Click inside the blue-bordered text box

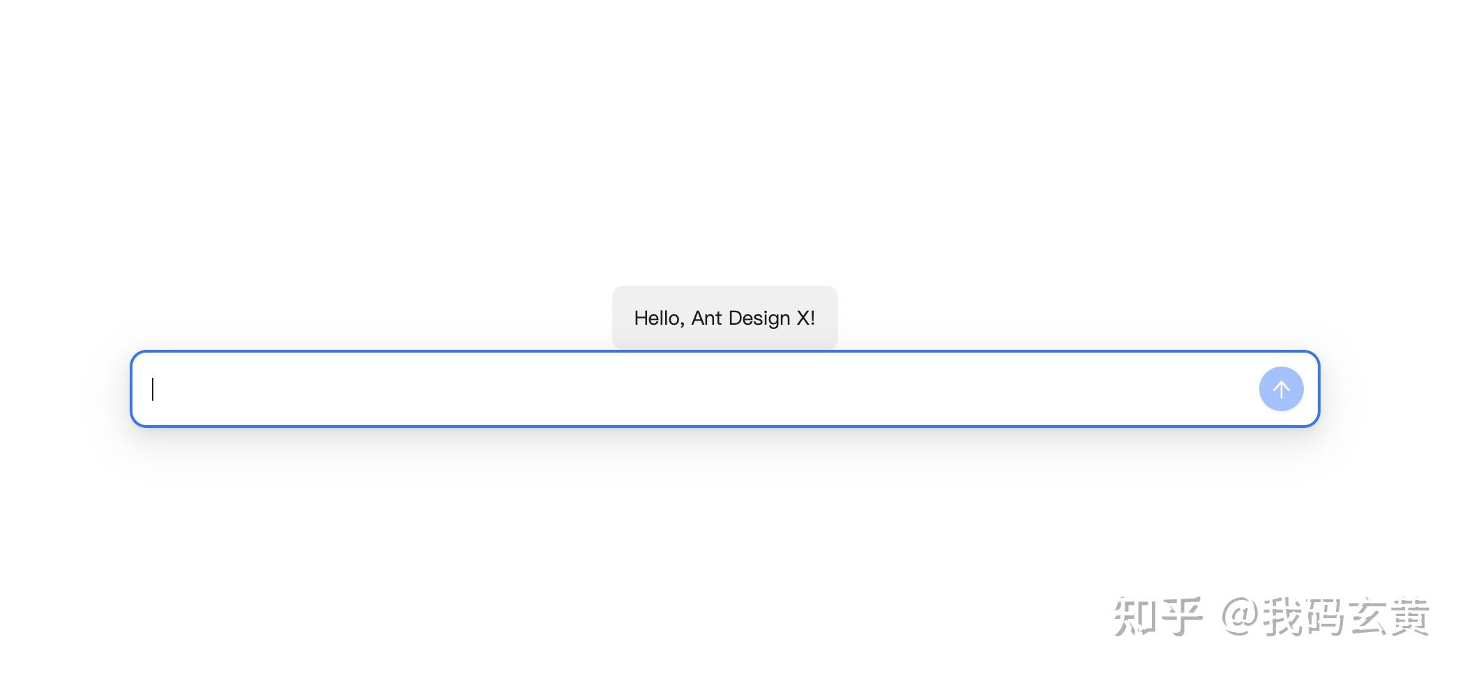coord(697,389)
